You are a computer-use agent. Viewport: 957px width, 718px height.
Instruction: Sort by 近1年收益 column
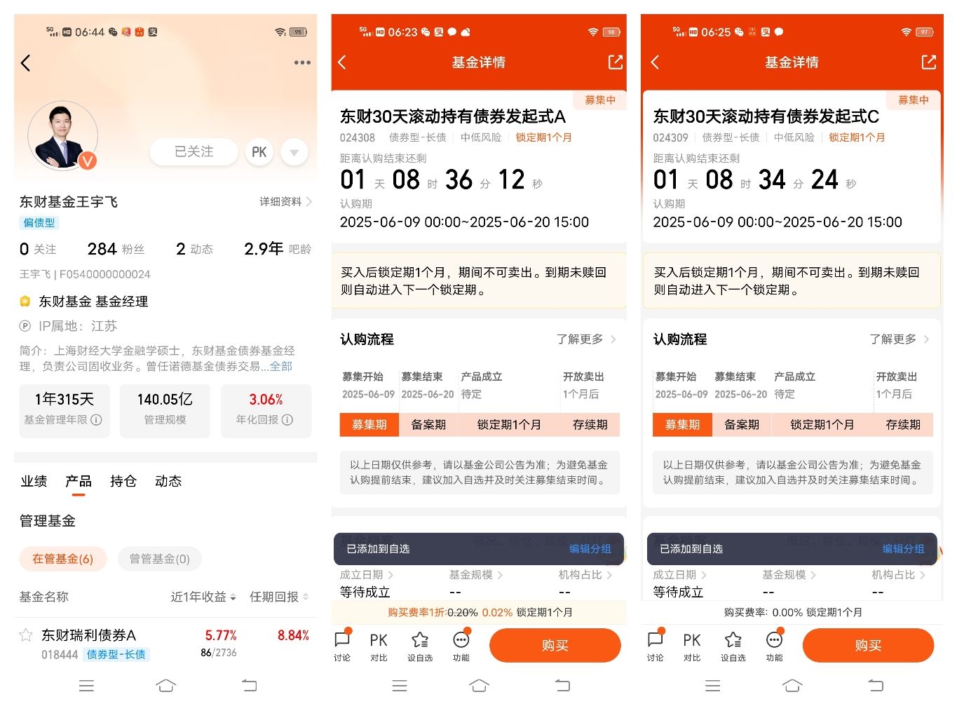(203, 597)
